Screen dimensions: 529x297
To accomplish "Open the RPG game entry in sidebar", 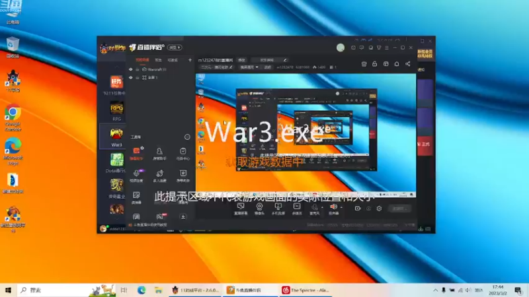I will (x=116, y=112).
